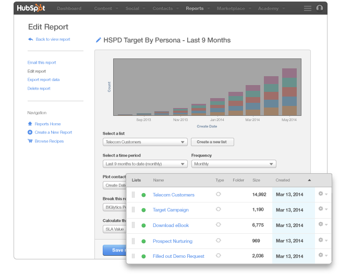Click the Reports Home link

click(x=47, y=124)
